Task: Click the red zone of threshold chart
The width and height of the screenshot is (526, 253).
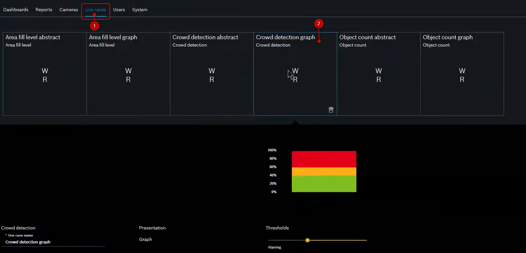Action: 324,159
